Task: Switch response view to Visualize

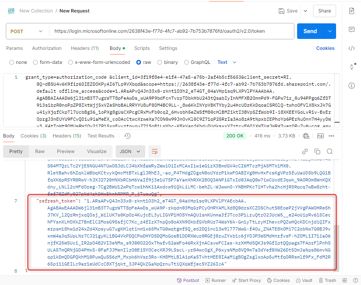Action: pyautogui.click(x=97, y=151)
